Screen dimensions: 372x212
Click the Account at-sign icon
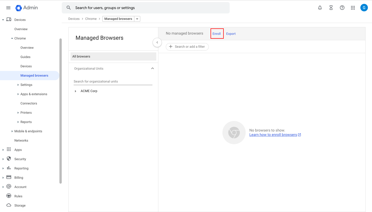click(9, 187)
